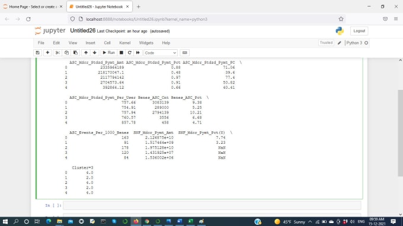The width and height of the screenshot is (403, 226).
Task: Click the Python logo icon
Action: (340, 31)
